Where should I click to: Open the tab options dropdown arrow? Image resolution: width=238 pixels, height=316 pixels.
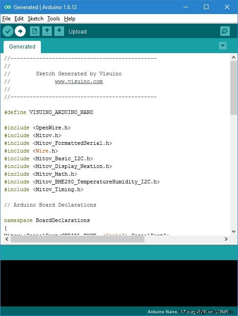tap(223, 45)
